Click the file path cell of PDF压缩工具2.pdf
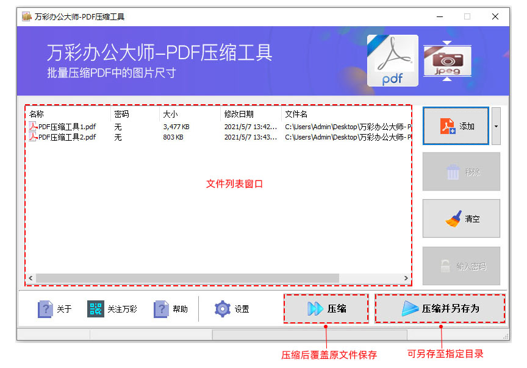 pyautogui.click(x=348, y=137)
